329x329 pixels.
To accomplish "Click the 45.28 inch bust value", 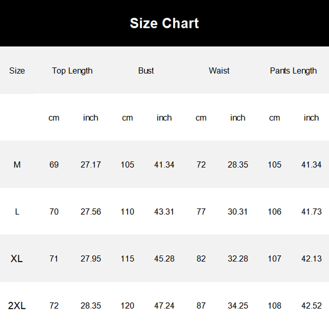I will tap(164, 259).
